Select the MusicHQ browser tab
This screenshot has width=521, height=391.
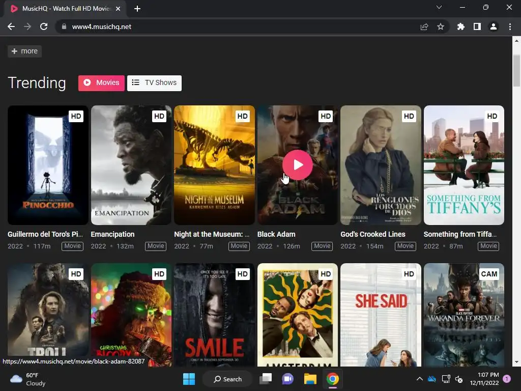(x=66, y=9)
